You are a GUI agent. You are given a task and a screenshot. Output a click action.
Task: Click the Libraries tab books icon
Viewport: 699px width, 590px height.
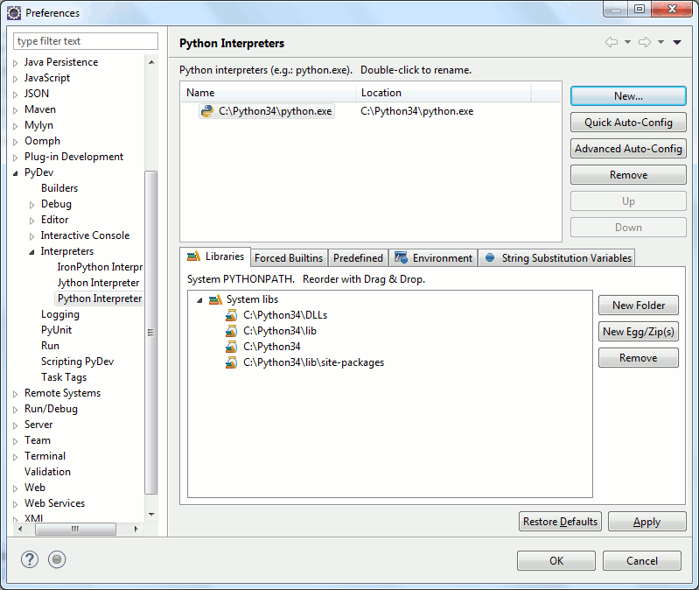coord(193,256)
